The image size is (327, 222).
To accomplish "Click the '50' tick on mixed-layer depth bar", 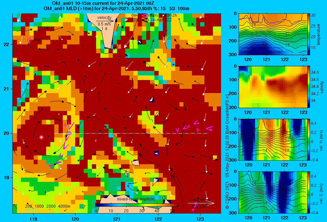I will click(172, 211).
